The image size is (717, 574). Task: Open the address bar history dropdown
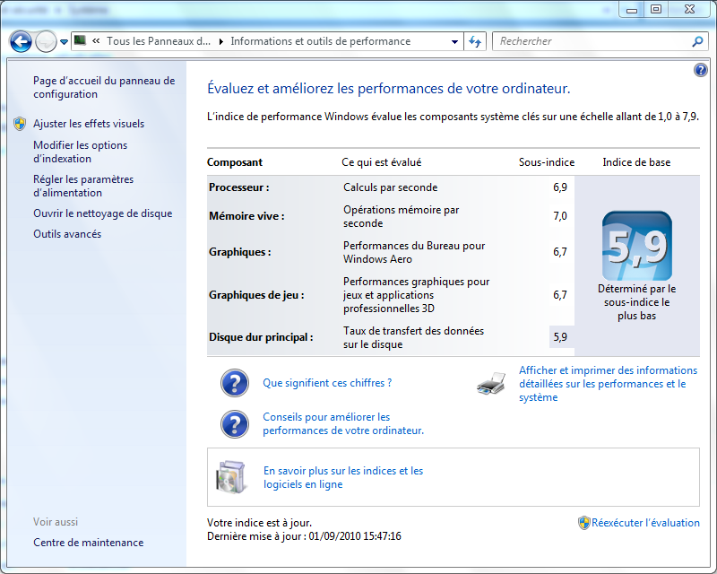coord(454,41)
